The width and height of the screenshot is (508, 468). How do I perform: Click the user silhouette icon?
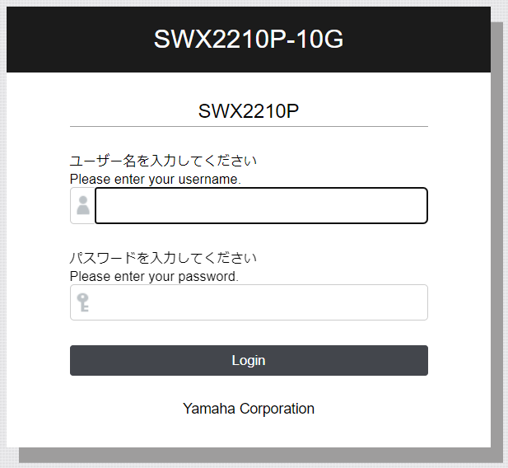coord(83,205)
